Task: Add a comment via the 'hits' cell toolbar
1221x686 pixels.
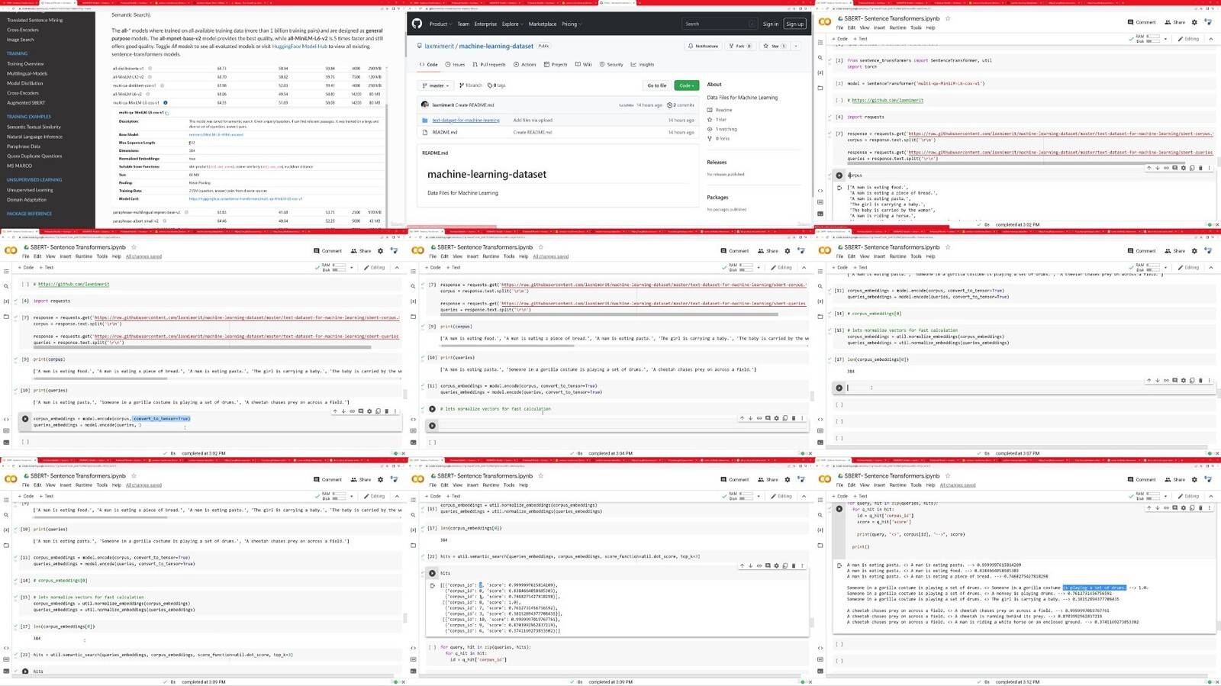Action: (768, 566)
